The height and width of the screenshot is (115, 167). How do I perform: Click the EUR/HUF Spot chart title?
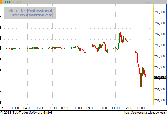12,2
